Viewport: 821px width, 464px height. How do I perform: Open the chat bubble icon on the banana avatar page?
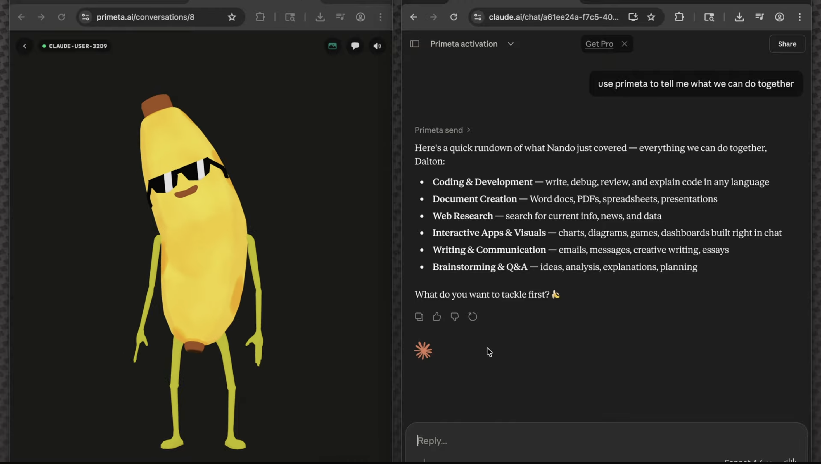coord(355,46)
